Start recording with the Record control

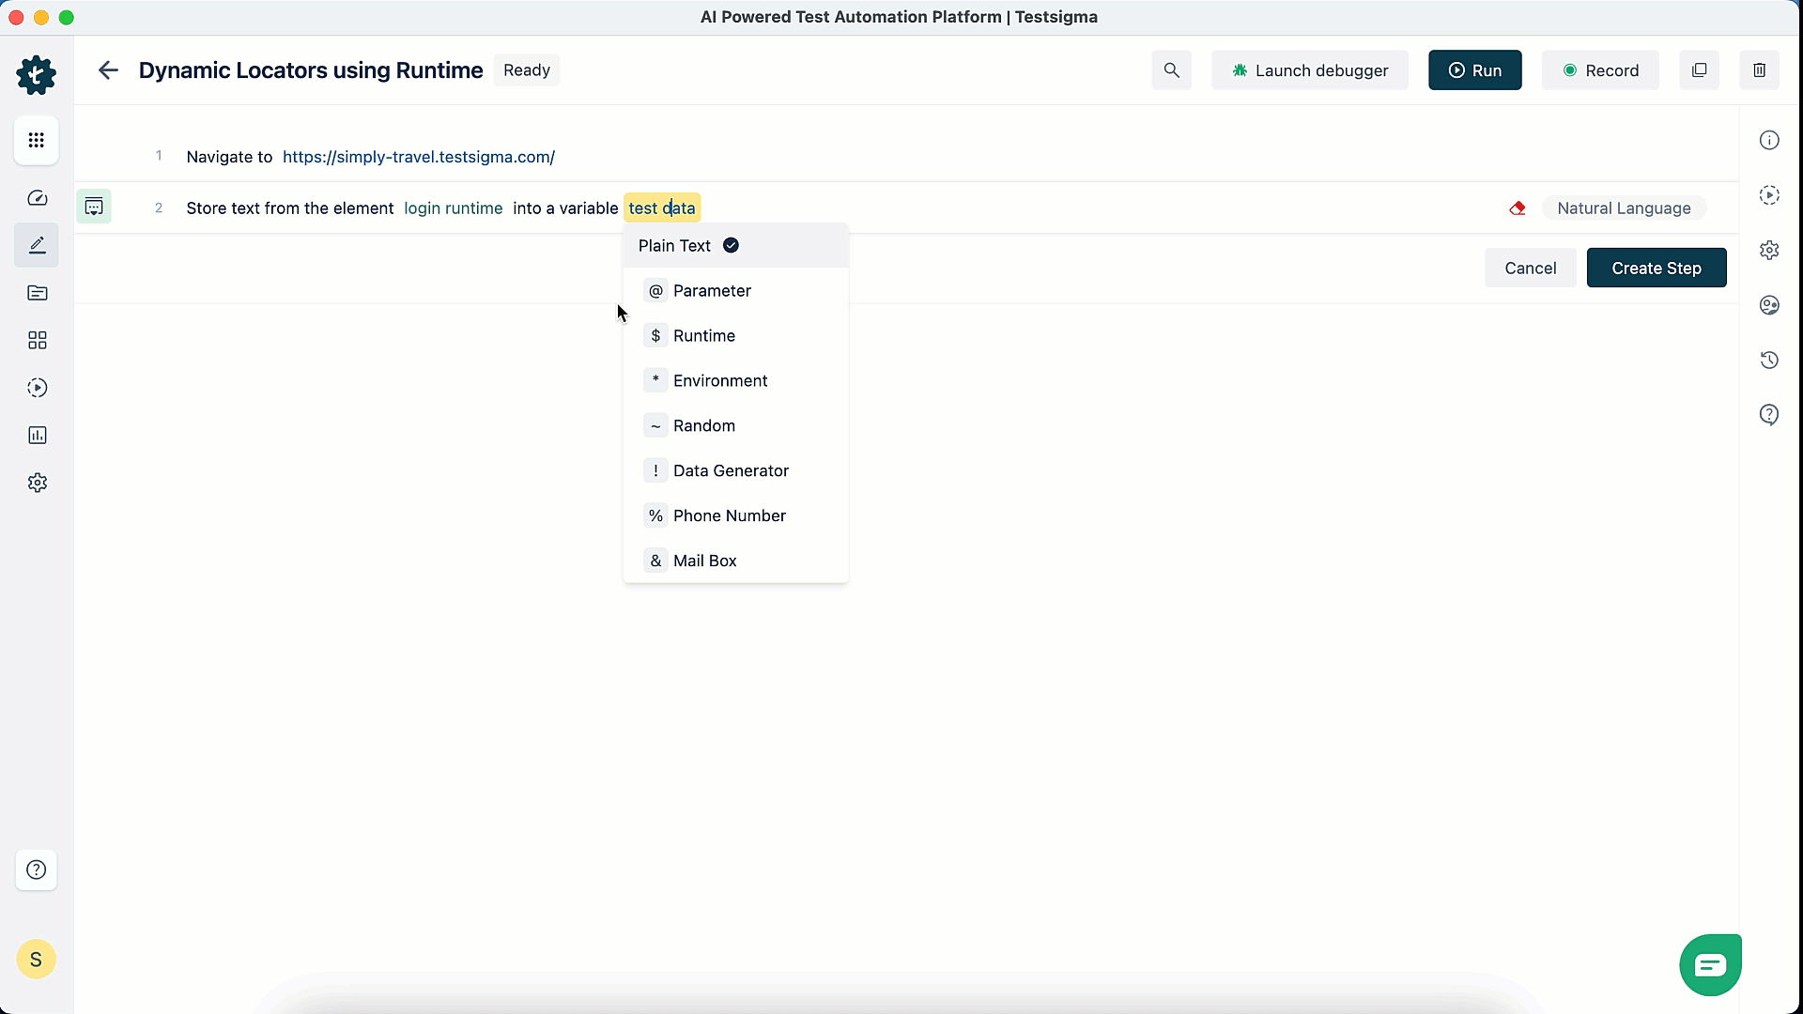[1600, 69]
